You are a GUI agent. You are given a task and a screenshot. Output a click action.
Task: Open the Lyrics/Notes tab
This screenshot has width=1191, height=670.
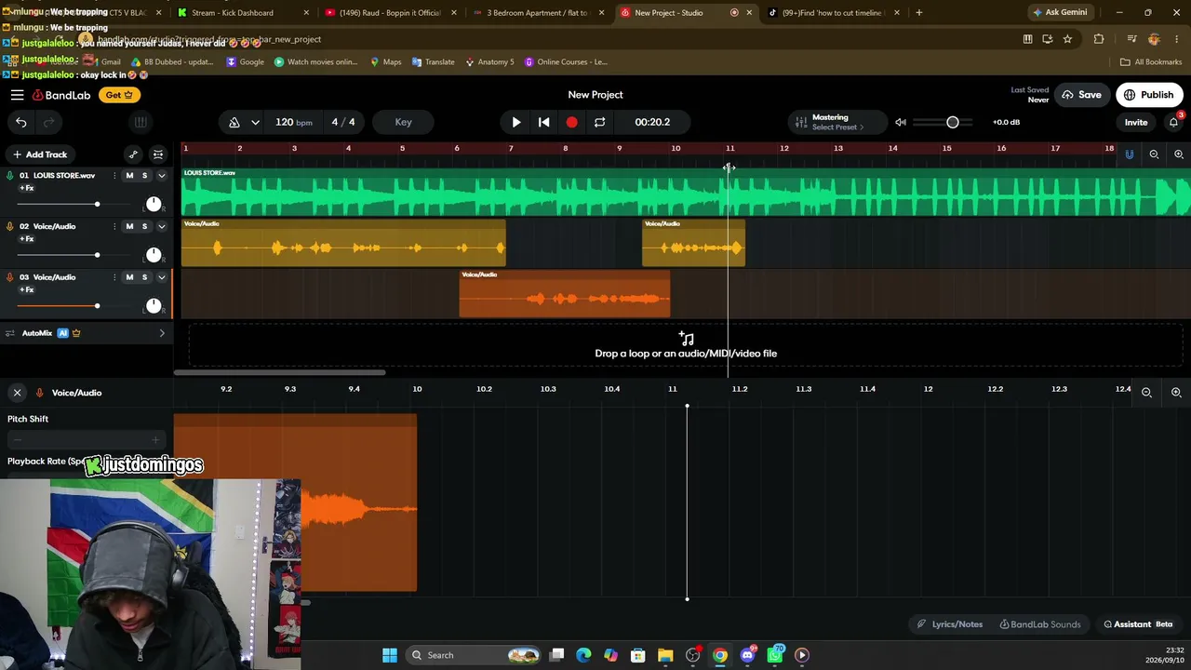pyautogui.click(x=949, y=624)
